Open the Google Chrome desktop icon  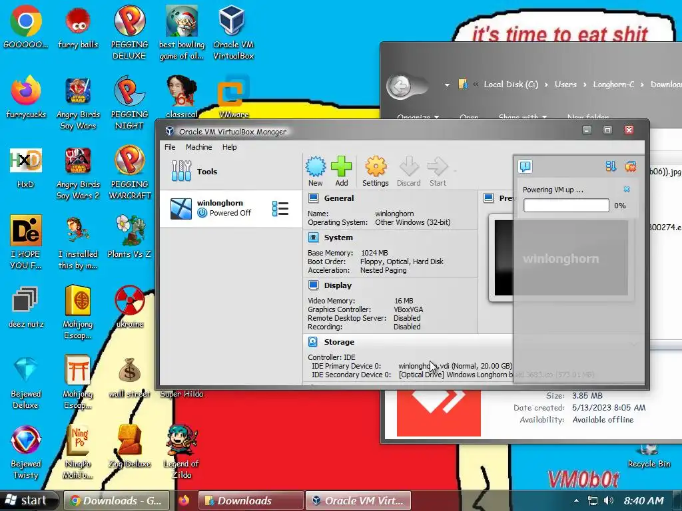click(26, 27)
